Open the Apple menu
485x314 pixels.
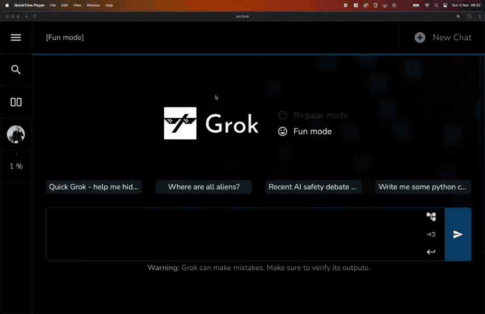point(7,5)
